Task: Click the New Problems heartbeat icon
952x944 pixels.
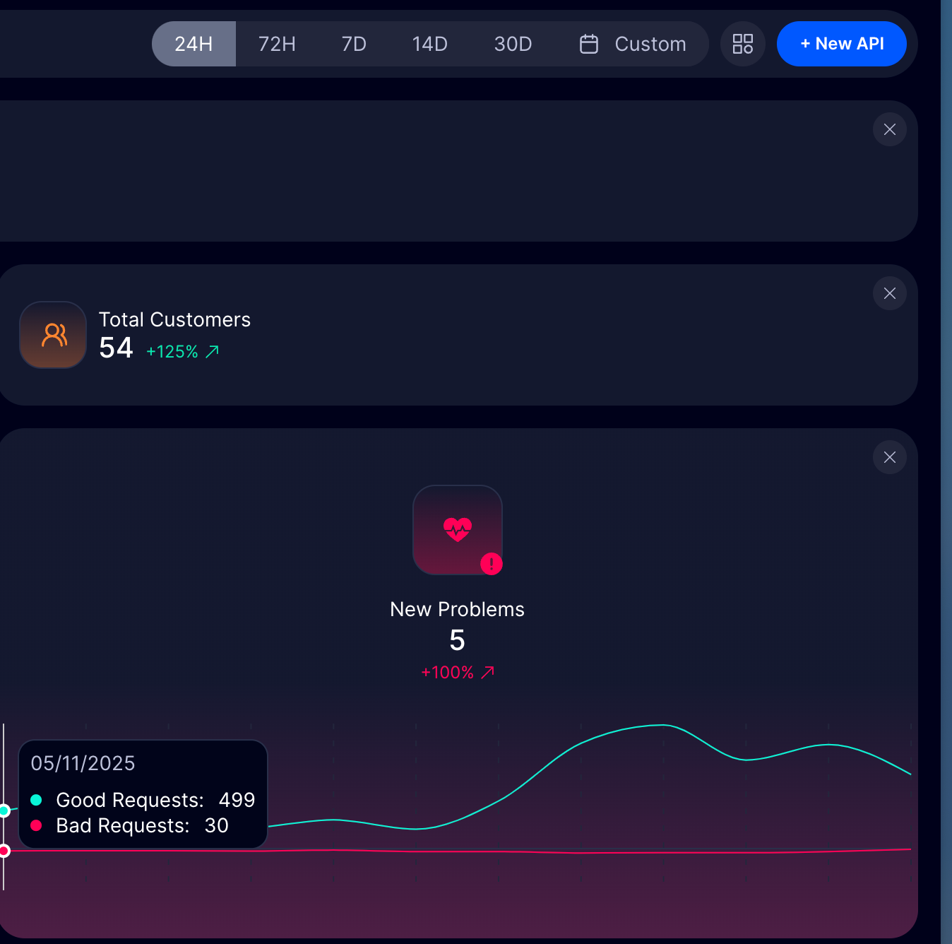Action: (457, 529)
